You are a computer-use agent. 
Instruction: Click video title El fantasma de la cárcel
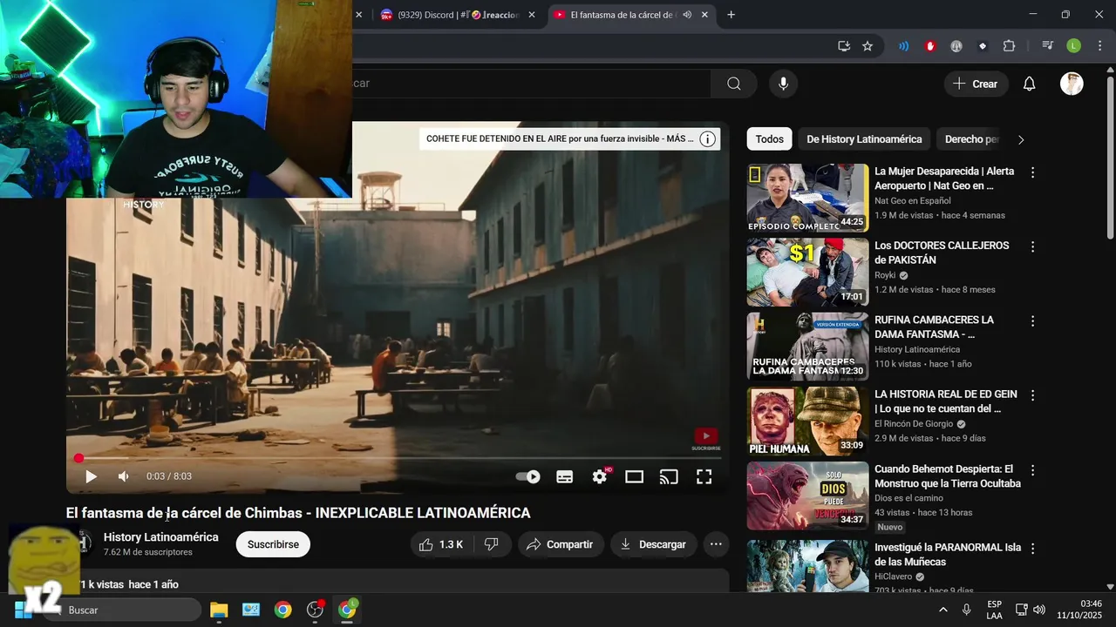point(298,513)
